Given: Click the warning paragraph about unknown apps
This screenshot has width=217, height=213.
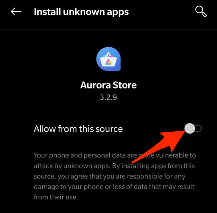Looking at the screenshot, I should coord(115,176).
